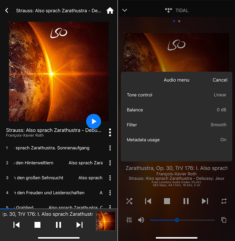This screenshot has height=241, width=235.
Task: Open play queue copy icon
Action: coord(224,220)
